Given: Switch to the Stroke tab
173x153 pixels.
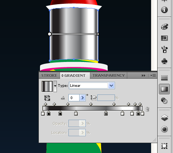Looking at the screenshot, I should tap(49, 76).
